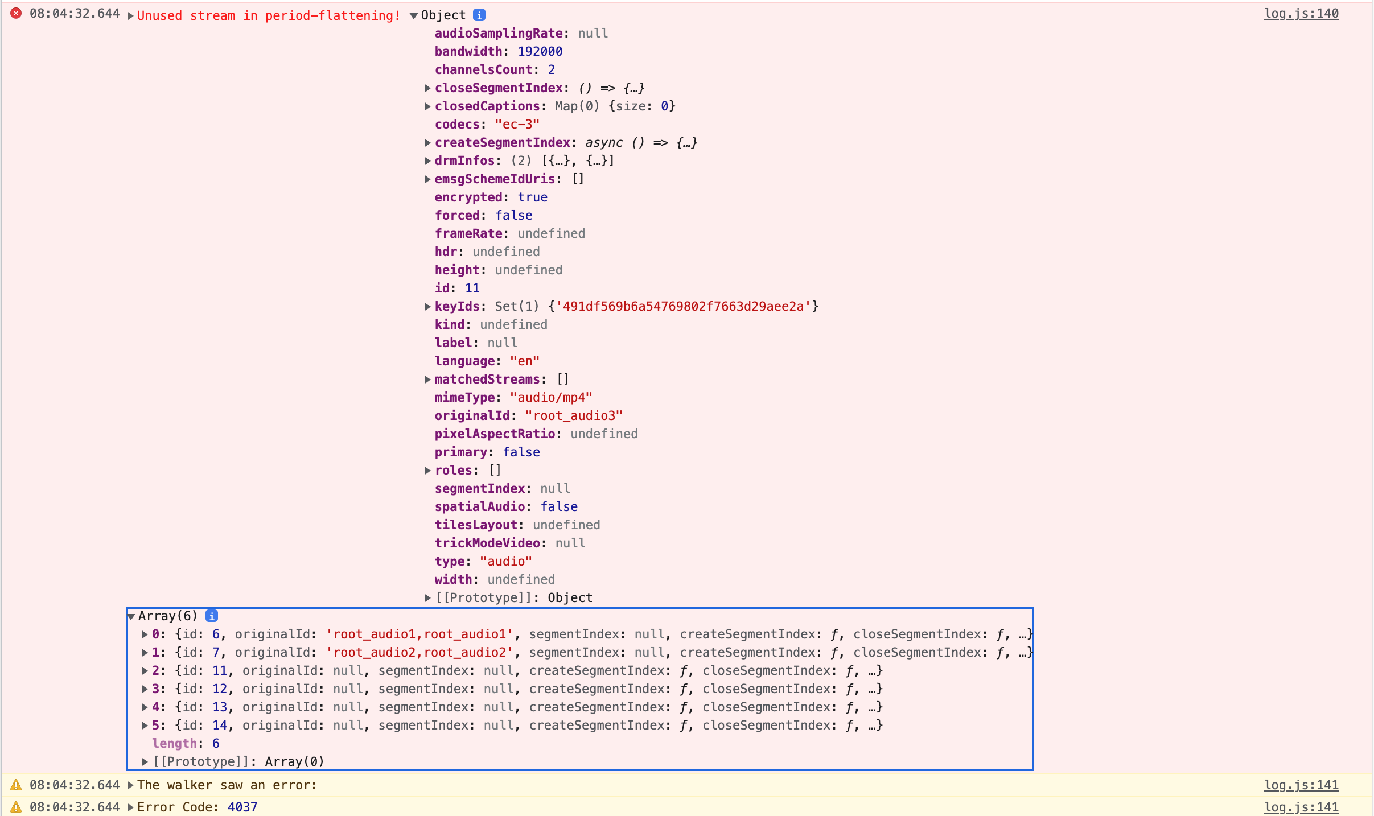Click the id: 11 property
The height and width of the screenshot is (816, 1374).
point(457,289)
